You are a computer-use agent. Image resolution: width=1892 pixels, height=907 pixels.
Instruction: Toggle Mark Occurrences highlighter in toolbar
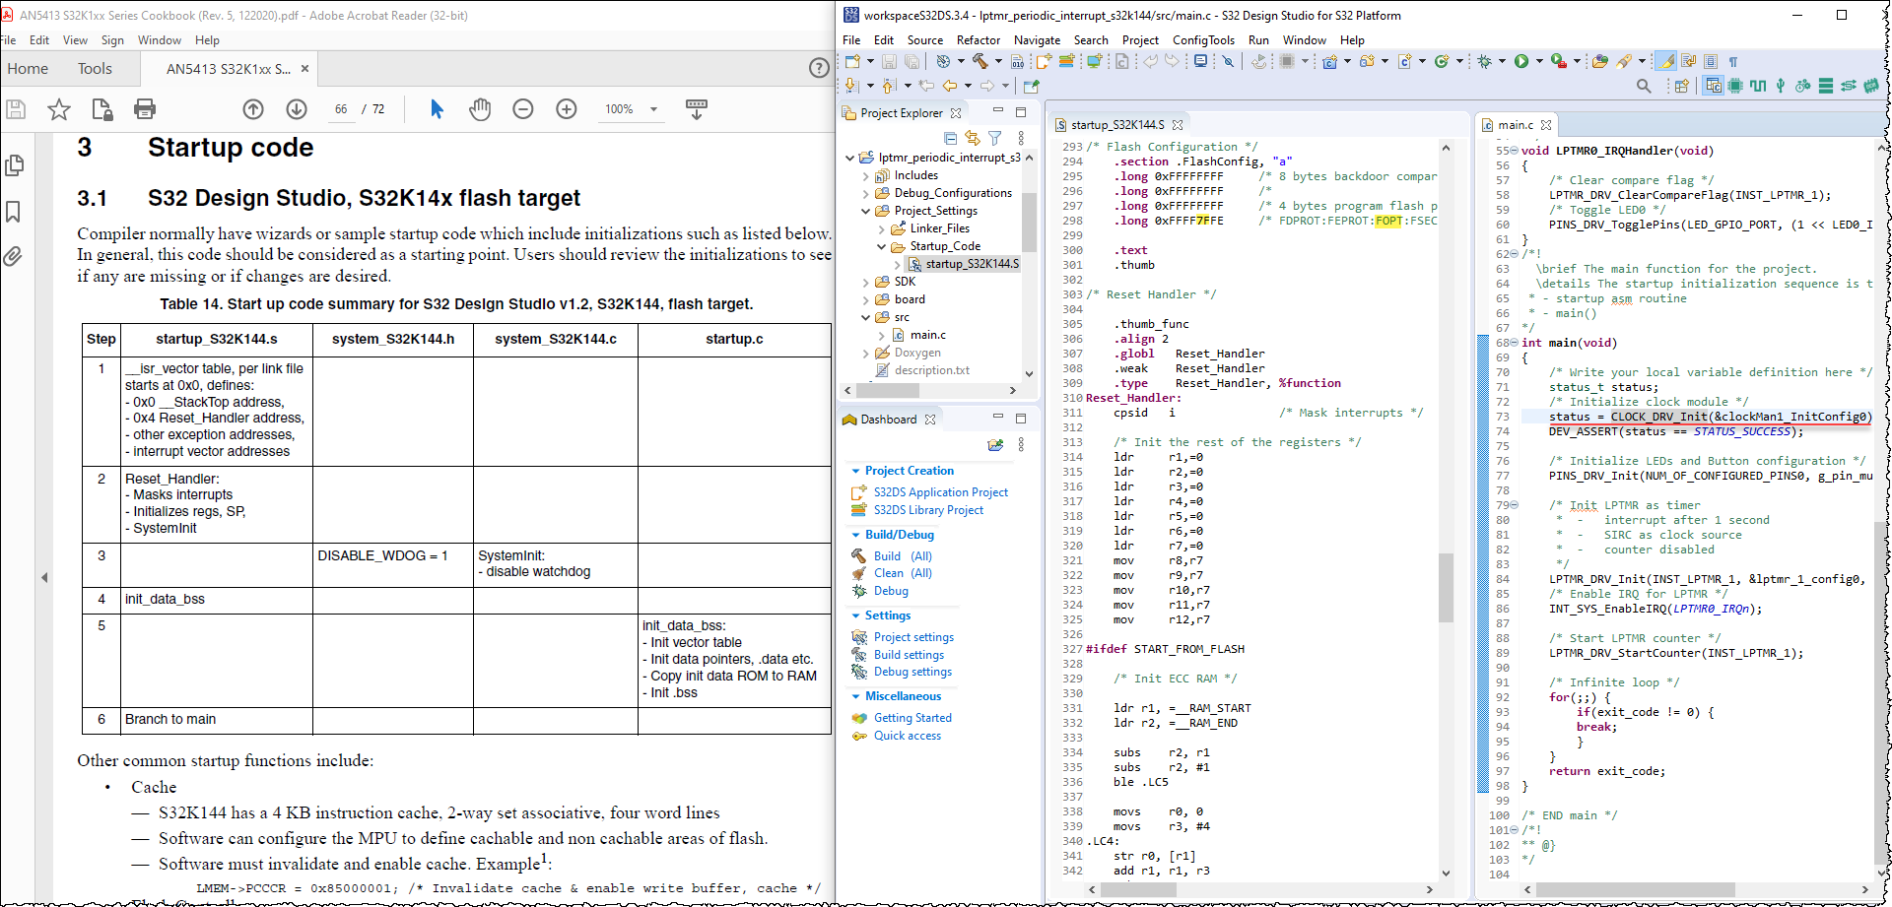click(1666, 61)
